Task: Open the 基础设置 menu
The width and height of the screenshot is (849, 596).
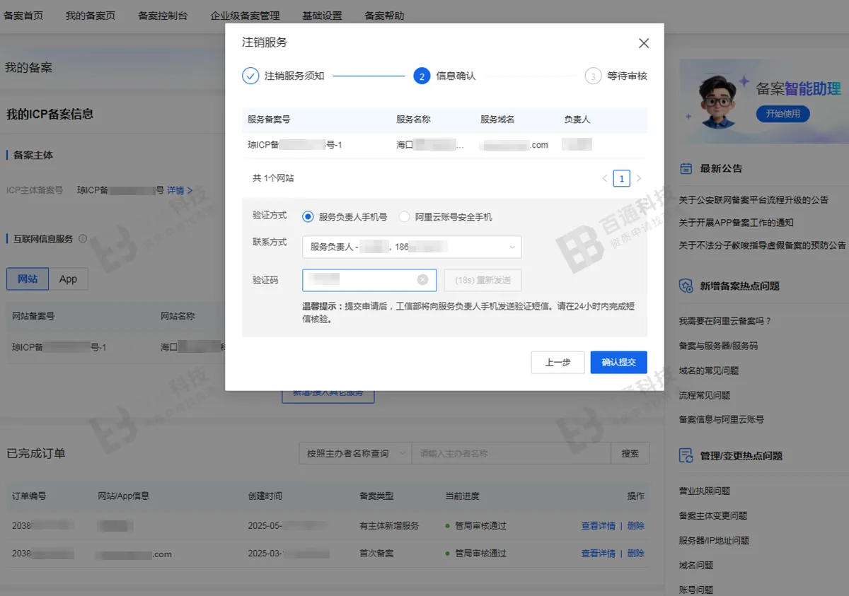Action: point(322,15)
